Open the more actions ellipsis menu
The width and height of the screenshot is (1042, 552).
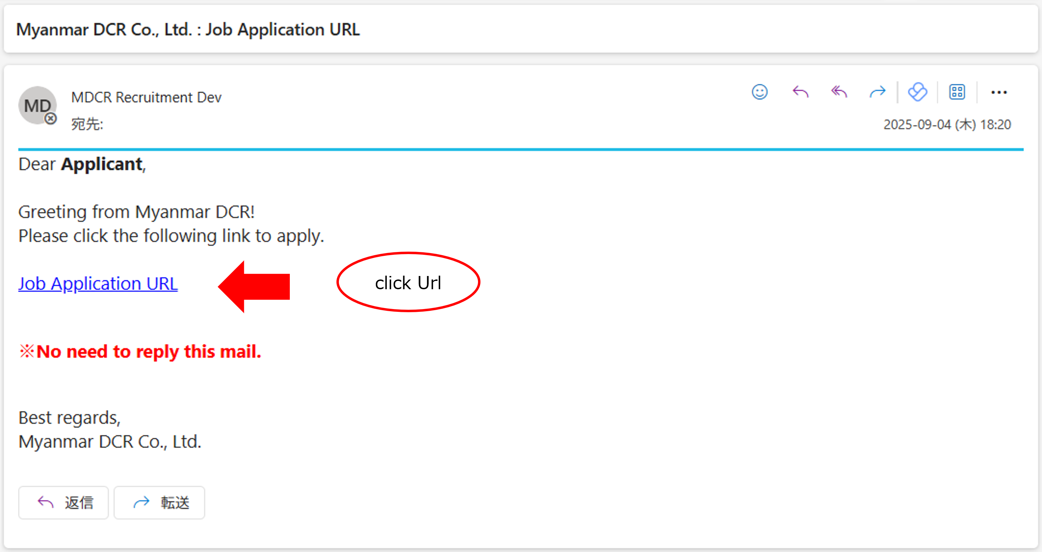pos(999,93)
